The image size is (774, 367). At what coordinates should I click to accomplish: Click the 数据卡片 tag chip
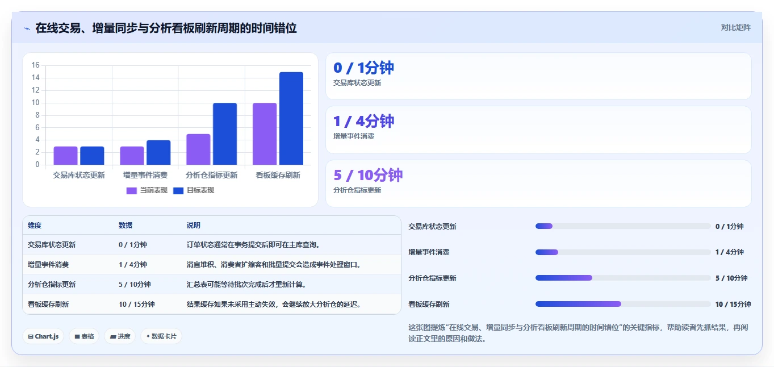[161, 336]
